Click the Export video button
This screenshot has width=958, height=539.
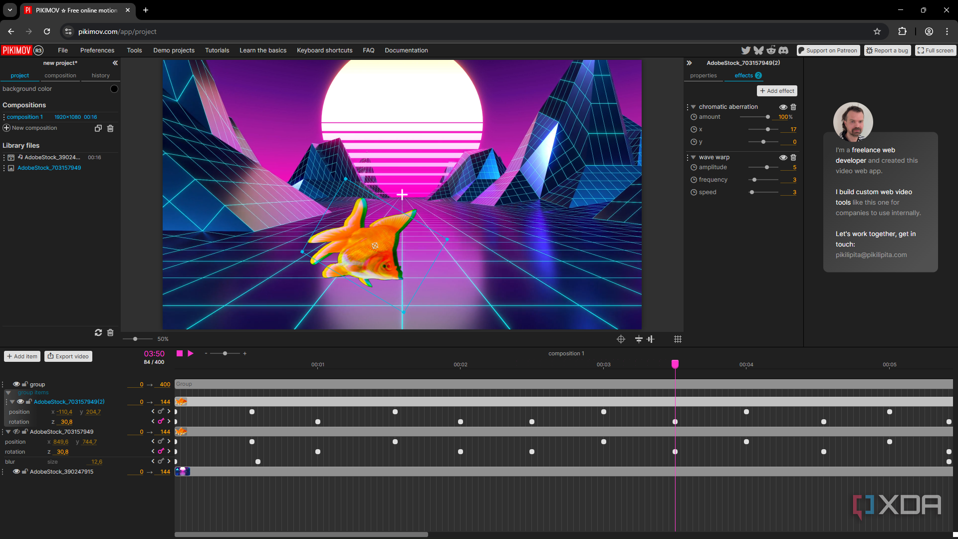coord(68,356)
